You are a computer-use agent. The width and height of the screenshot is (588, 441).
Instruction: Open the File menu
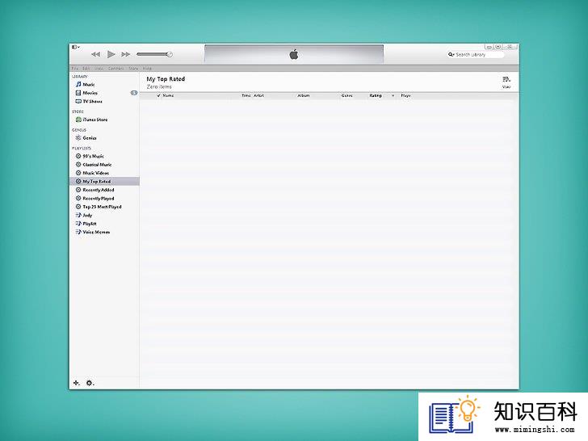tap(75, 68)
